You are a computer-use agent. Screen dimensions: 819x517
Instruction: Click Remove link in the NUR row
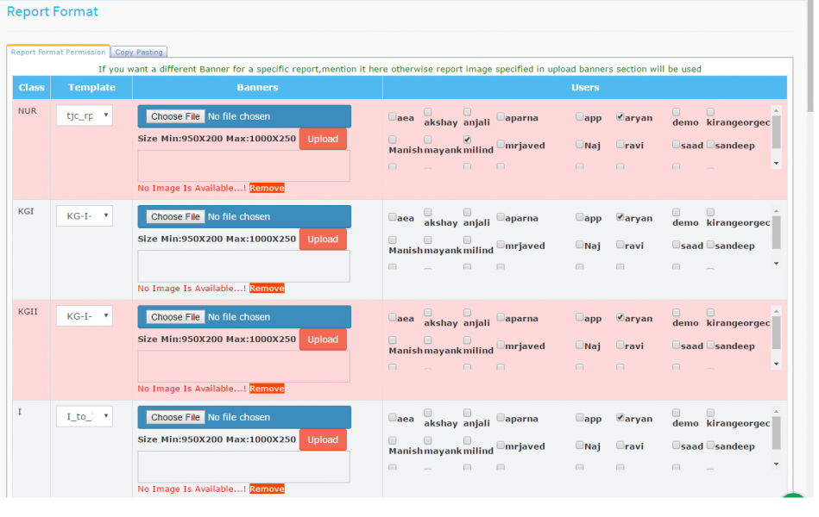pyautogui.click(x=267, y=188)
